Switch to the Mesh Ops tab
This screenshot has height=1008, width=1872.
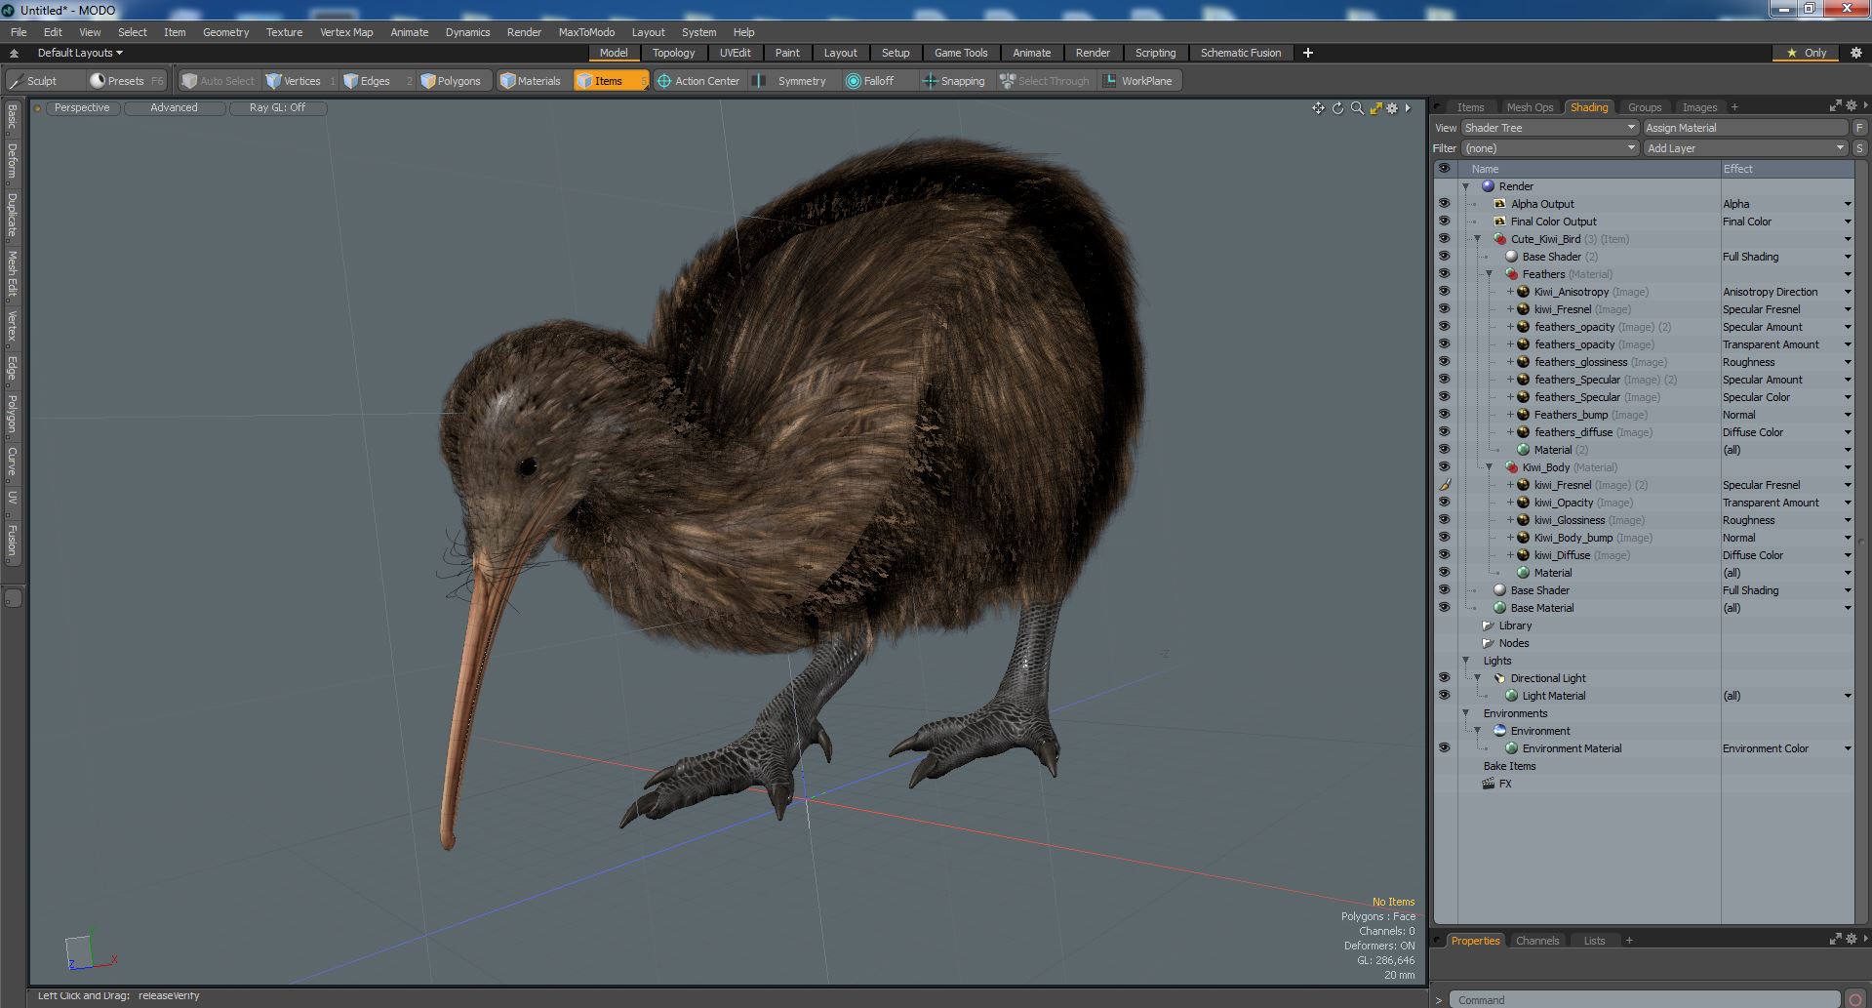1529,107
